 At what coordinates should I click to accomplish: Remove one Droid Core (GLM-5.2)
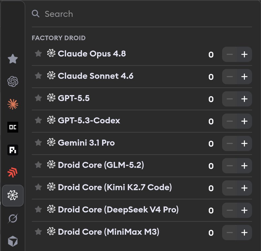[x=229, y=166]
